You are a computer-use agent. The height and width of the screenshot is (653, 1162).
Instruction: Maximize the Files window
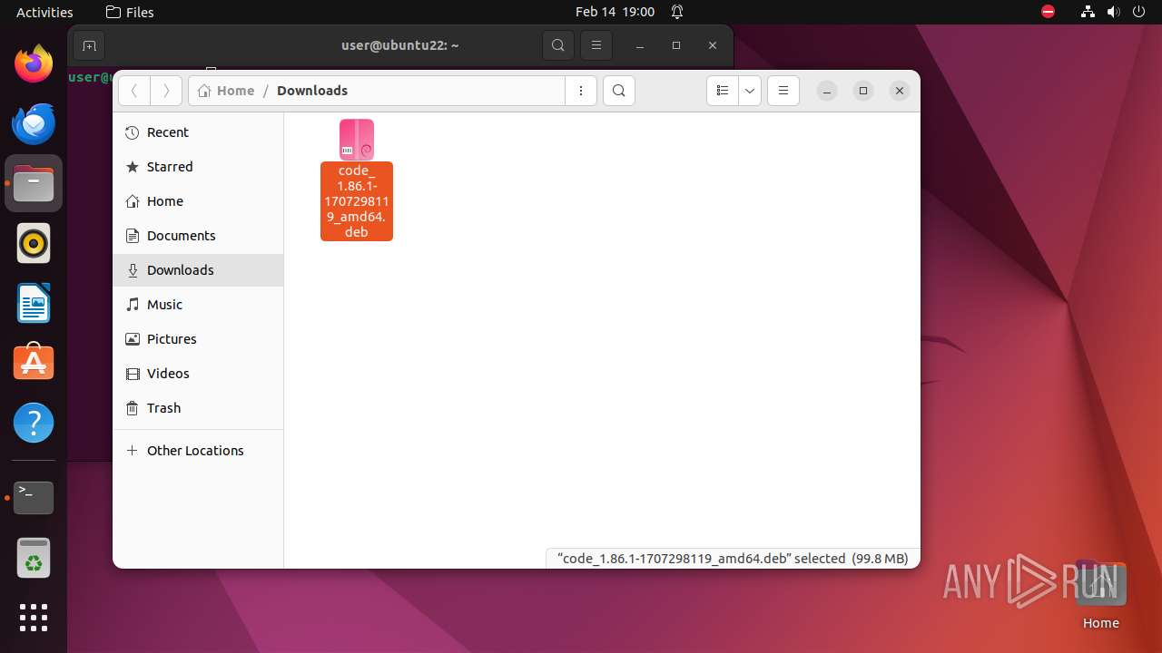pyautogui.click(x=863, y=91)
